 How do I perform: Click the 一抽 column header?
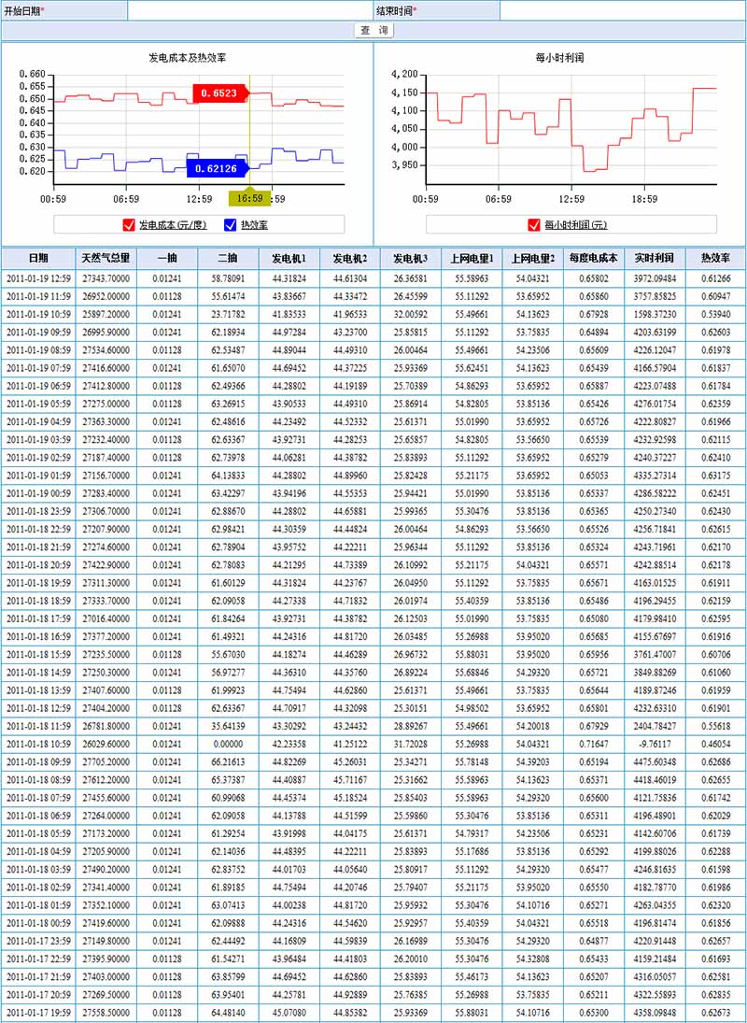[x=167, y=259]
